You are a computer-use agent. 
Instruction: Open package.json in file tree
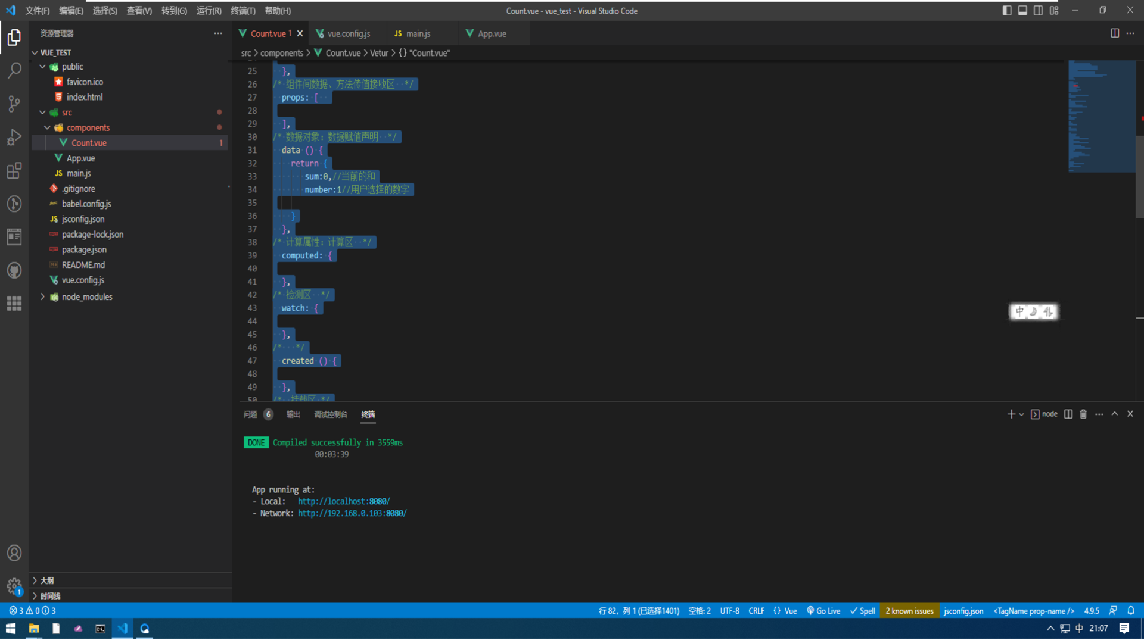[x=84, y=249]
